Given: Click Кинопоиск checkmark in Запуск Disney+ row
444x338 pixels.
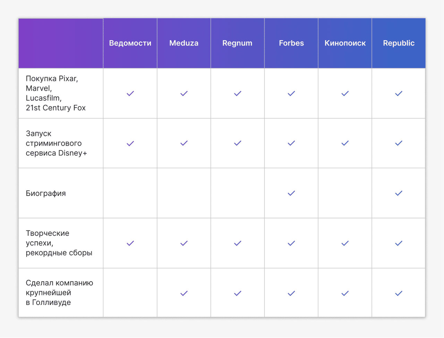Looking at the screenshot, I should [345, 143].
